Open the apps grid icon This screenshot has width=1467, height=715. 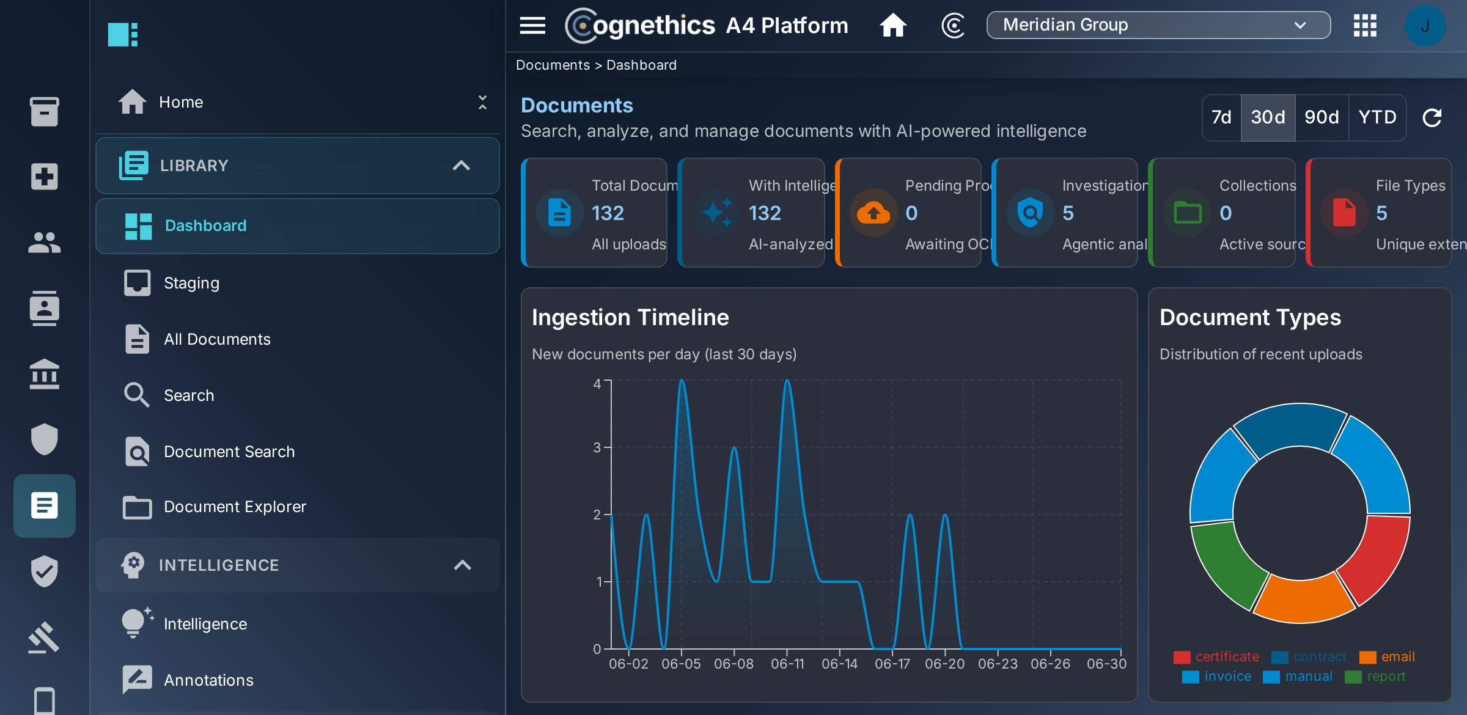click(1365, 25)
